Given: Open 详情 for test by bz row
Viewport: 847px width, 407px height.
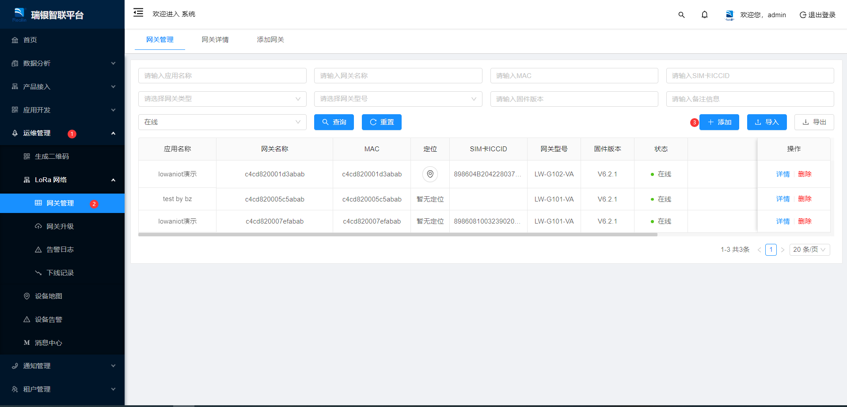Looking at the screenshot, I should tap(783, 199).
